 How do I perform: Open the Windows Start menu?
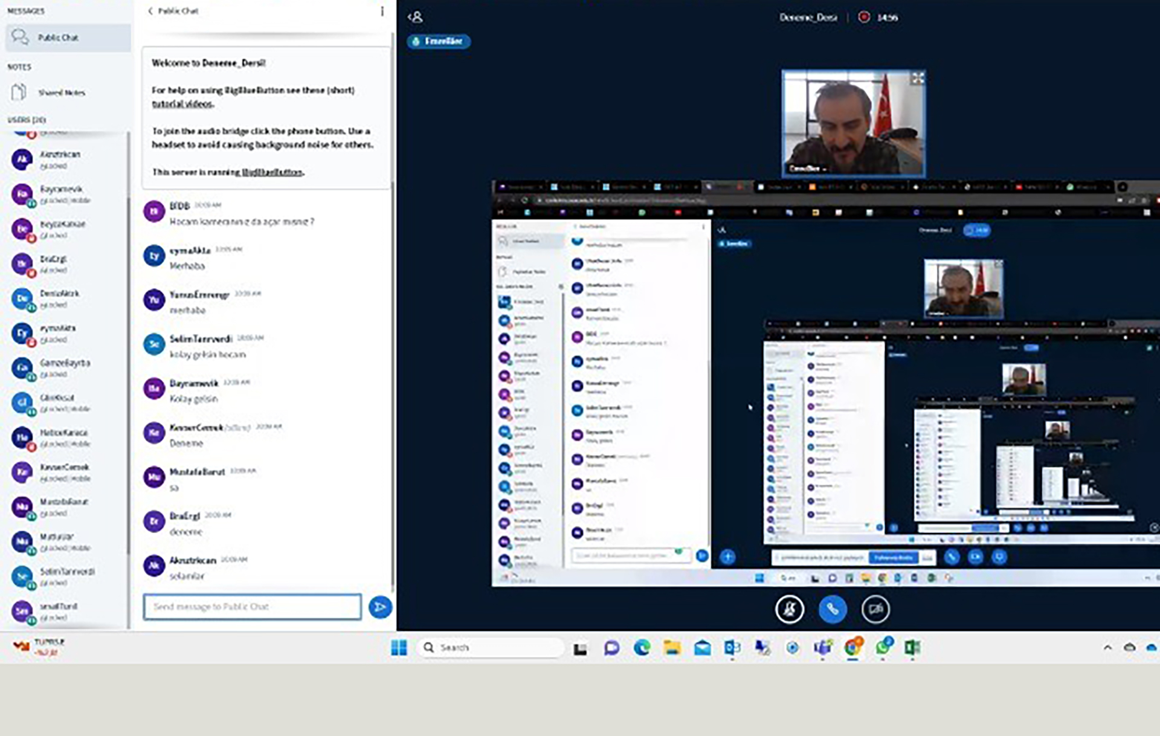pyautogui.click(x=399, y=648)
